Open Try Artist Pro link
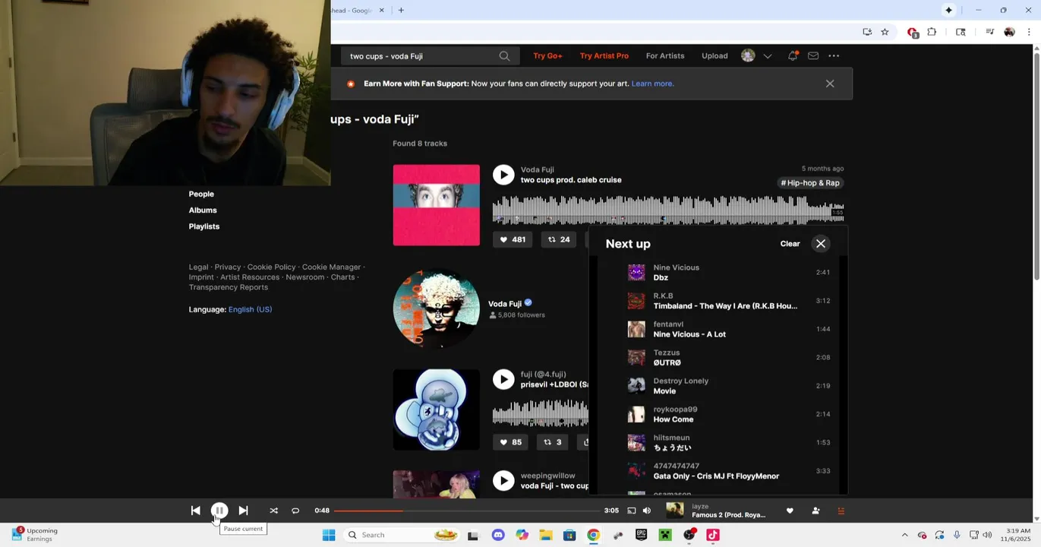The height and width of the screenshot is (547, 1041). [604, 56]
